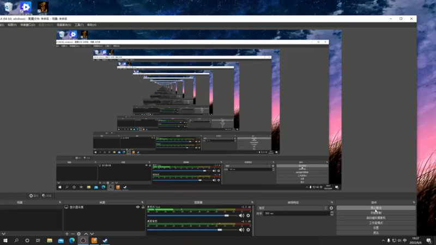
Task: Toggle visibility eye of 显示器采集 source
Action: (x=138, y=207)
